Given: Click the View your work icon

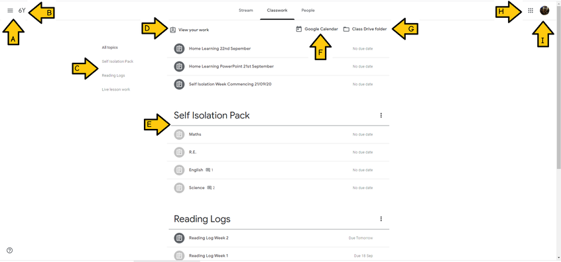Looking at the screenshot, I should pos(173,30).
